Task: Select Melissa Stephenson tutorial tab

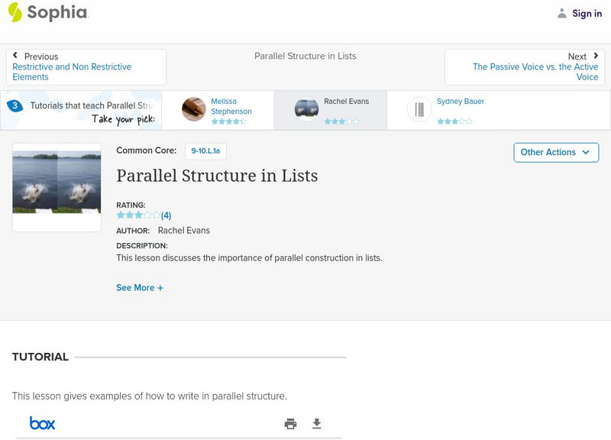Action: click(x=228, y=110)
